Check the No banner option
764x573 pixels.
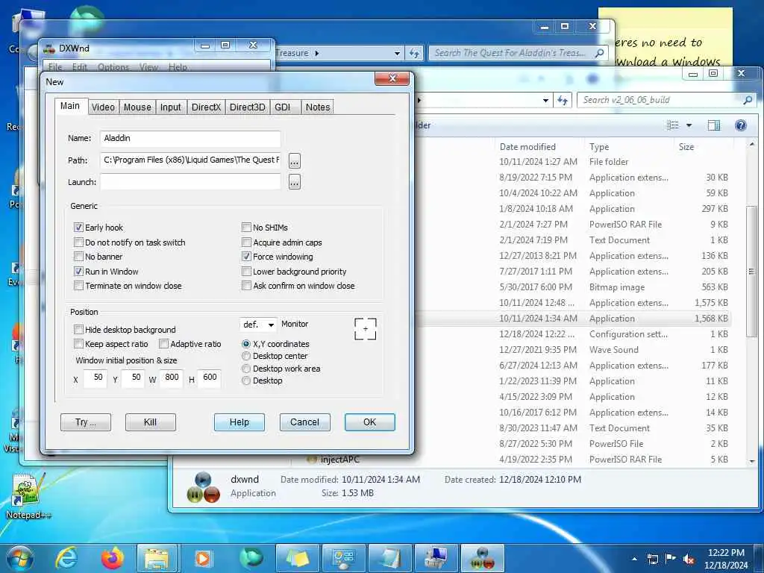(x=78, y=257)
